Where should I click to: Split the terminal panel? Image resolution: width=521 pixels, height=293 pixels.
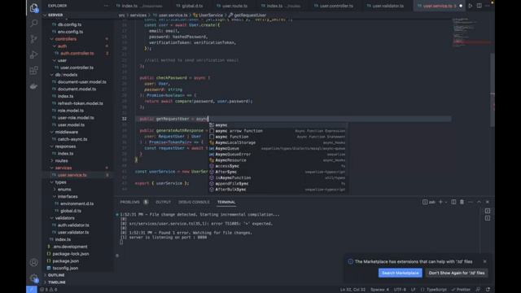point(453,202)
